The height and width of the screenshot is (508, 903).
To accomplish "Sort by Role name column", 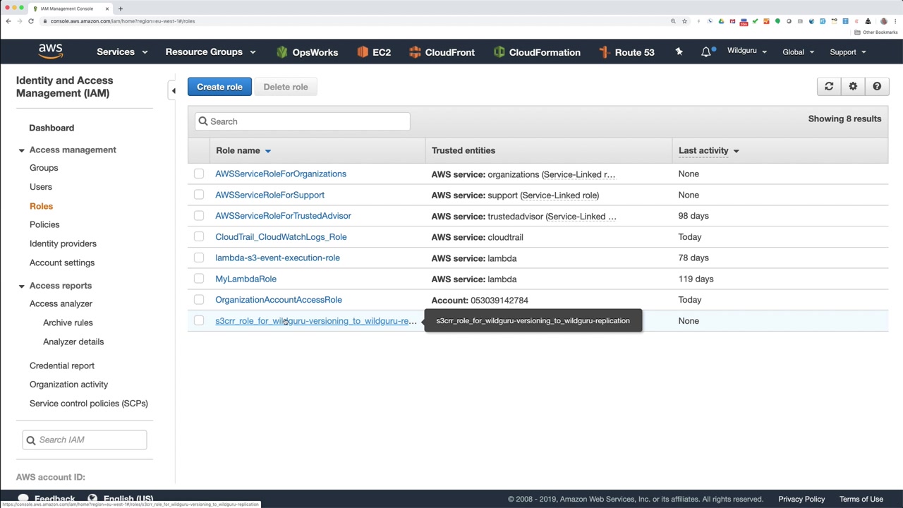I will coord(243,150).
